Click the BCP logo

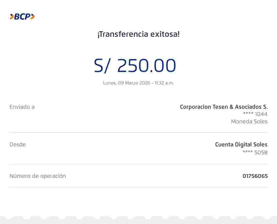(22, 17)
